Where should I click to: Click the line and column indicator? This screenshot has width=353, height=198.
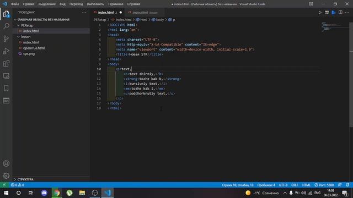point(238,185)
